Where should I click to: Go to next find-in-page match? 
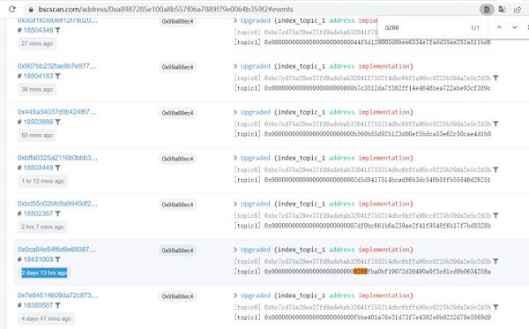(x=515, y=27)
